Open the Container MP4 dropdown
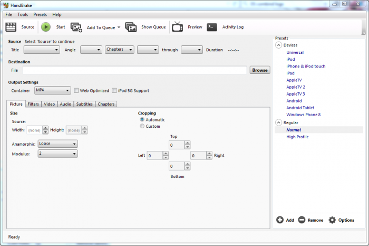Image resolution: width=369 pixels, height=246 pixels. pos(53,90)
